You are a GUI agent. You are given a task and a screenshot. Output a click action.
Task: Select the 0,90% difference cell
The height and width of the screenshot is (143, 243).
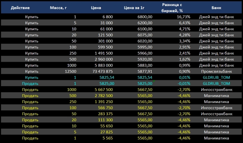coord(175,71)
